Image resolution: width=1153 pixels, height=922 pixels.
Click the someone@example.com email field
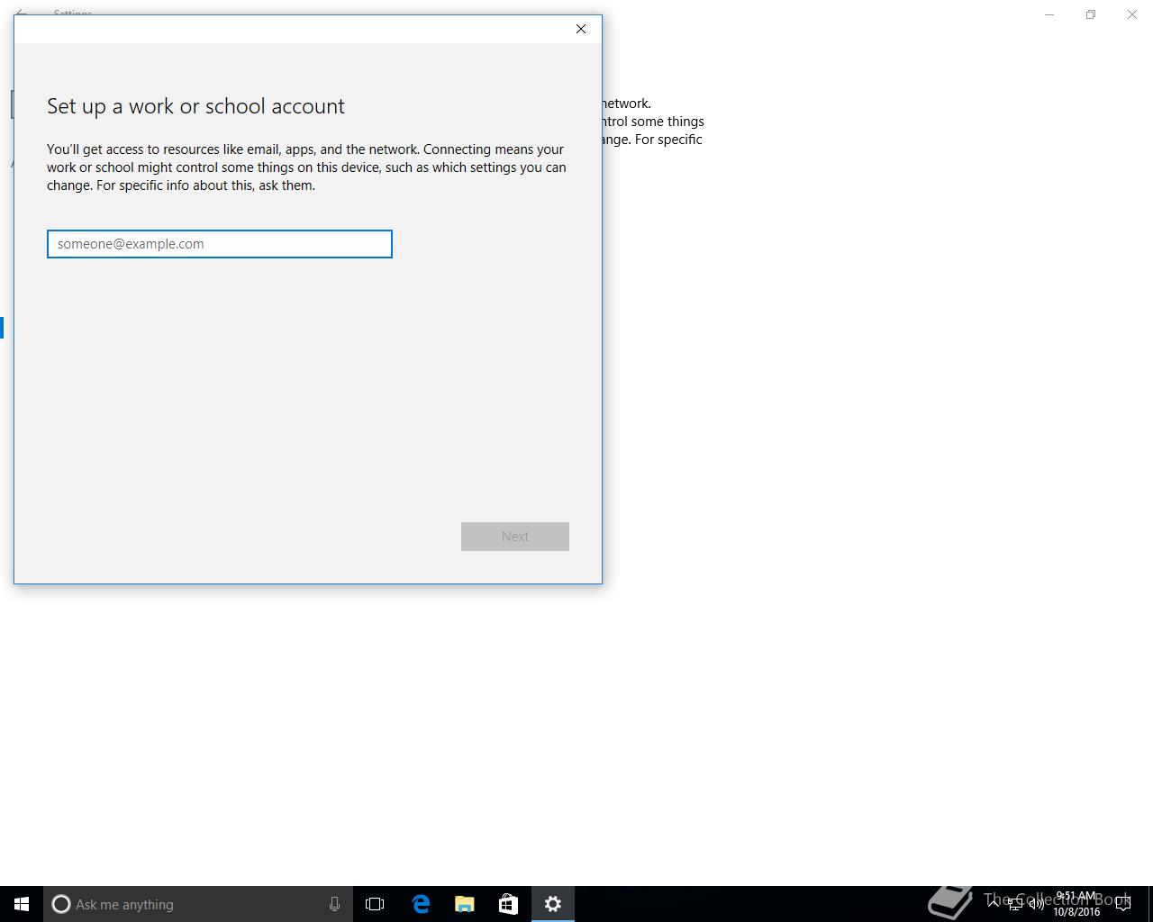click(220, 244)
